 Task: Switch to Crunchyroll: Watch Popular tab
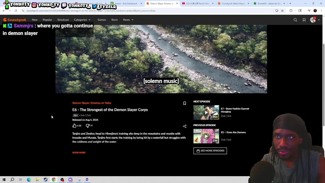pos(233,4)
